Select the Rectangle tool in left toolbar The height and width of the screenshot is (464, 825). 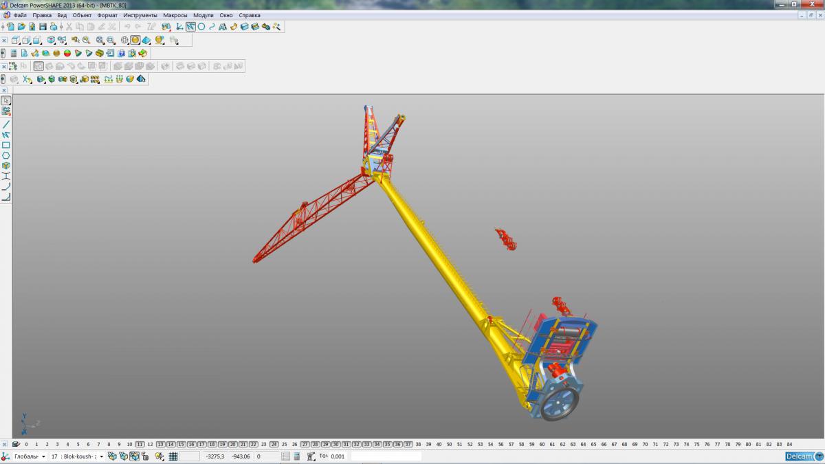(5, 145)
